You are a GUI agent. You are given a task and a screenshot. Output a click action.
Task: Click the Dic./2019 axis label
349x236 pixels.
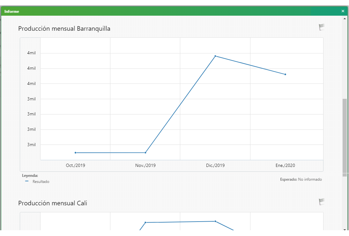(x=215, y=165)
